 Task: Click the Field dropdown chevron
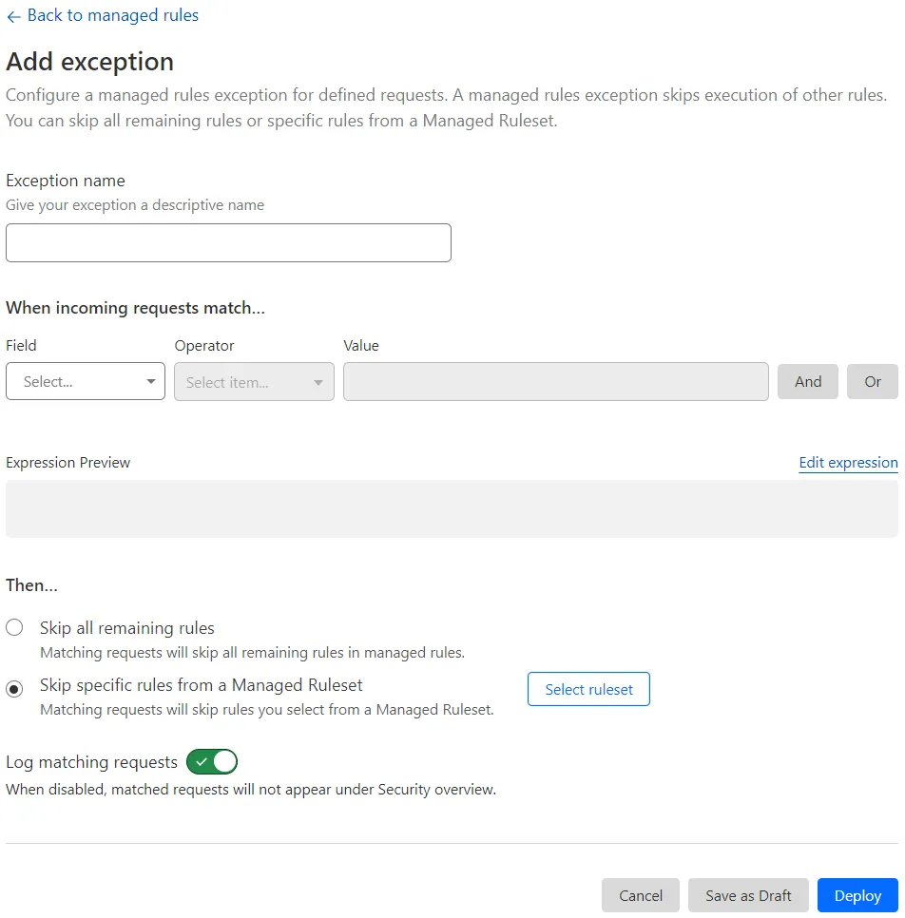pos(151,381)
